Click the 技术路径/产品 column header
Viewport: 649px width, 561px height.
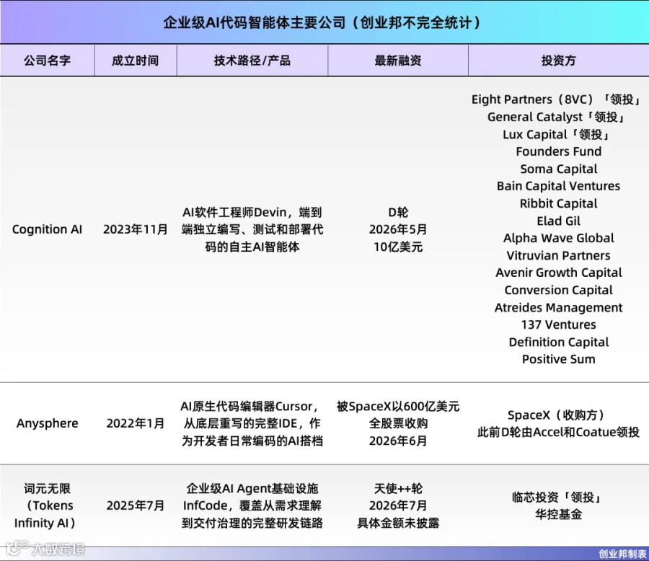(x=252, y=61)
